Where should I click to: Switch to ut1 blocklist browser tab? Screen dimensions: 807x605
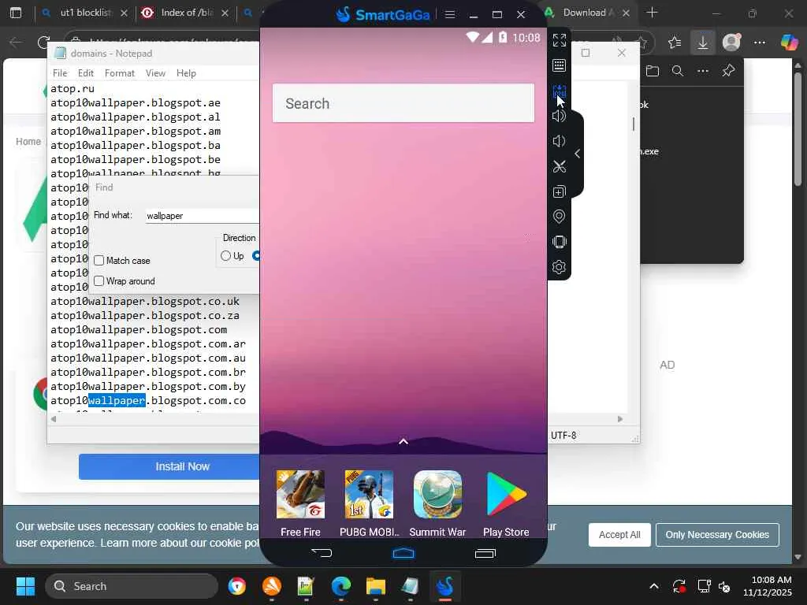(84, 13)
